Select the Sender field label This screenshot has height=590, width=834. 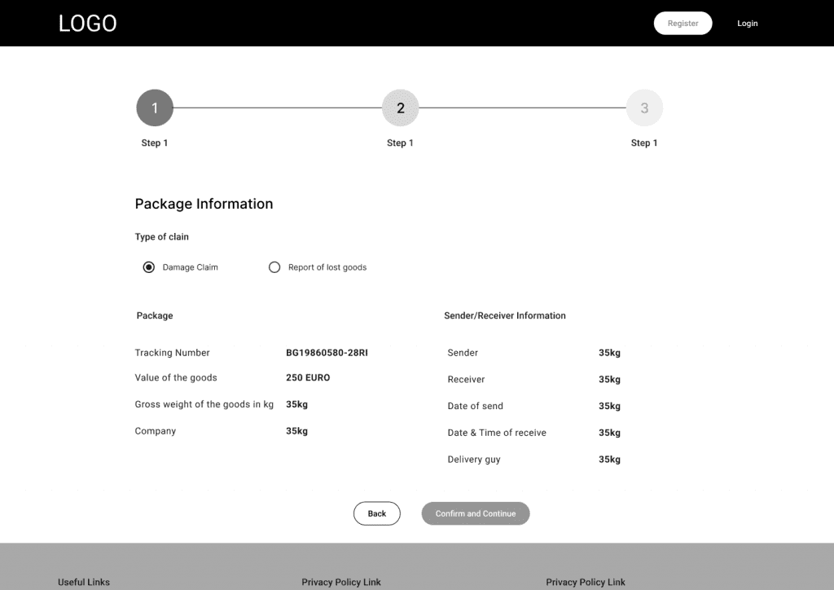click(x=463, y=353)
